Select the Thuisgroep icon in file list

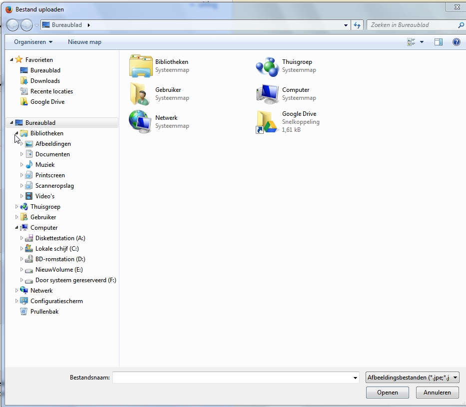pyautogui.click(x=267, y=66)
